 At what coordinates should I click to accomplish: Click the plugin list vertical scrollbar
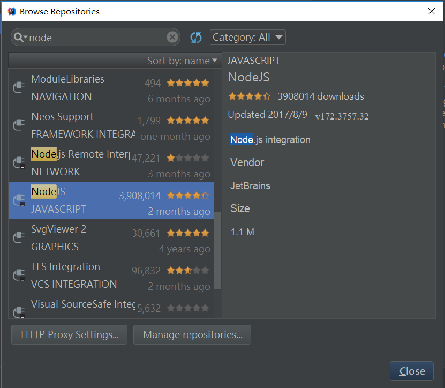click(x=217, y=250)
